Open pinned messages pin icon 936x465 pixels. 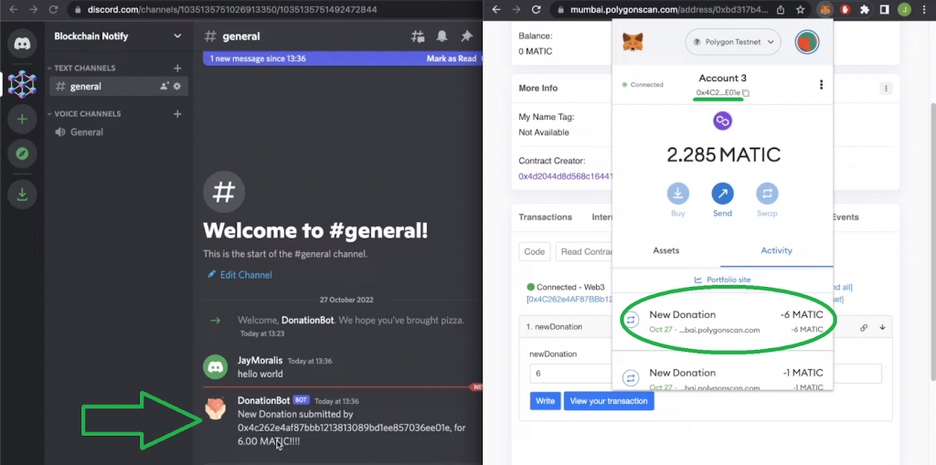tap(466, 37)
